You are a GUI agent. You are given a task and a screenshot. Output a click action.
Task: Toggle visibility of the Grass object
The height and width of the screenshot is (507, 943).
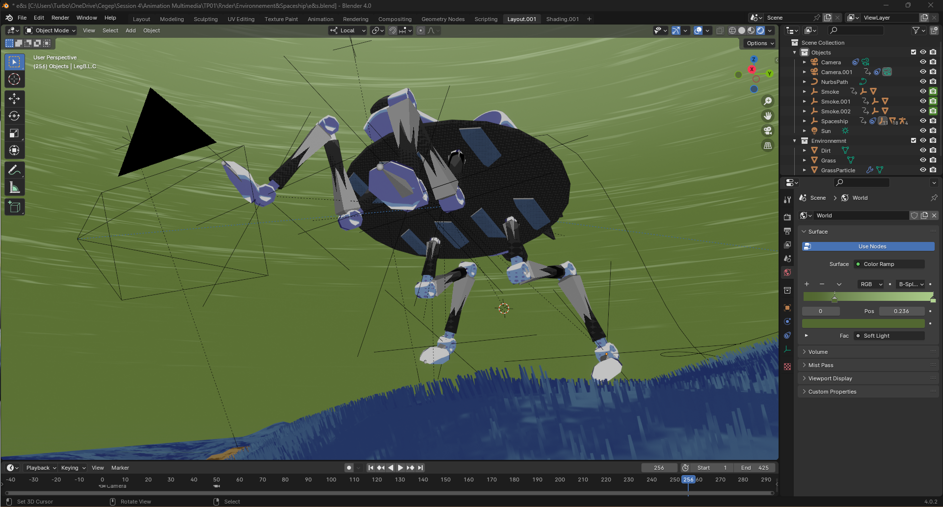(923, 160)
